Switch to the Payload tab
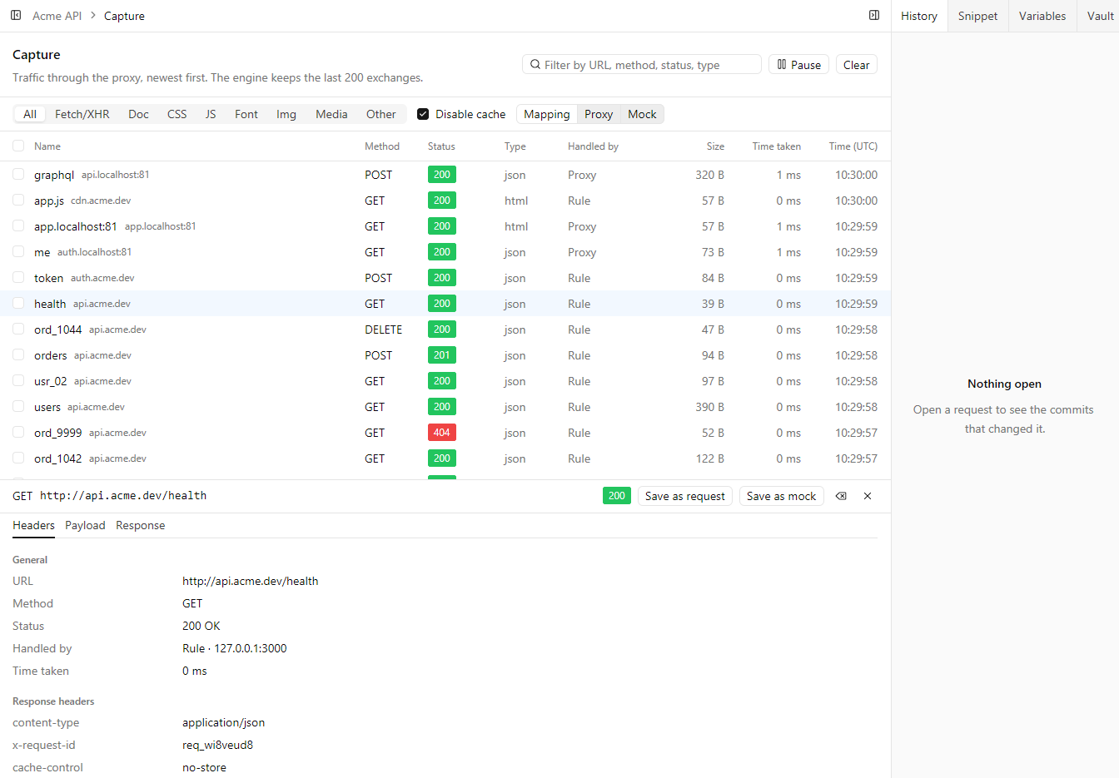Image resolution: width=1119 pixels, height=778 pixels. click(x=85, y=525)
